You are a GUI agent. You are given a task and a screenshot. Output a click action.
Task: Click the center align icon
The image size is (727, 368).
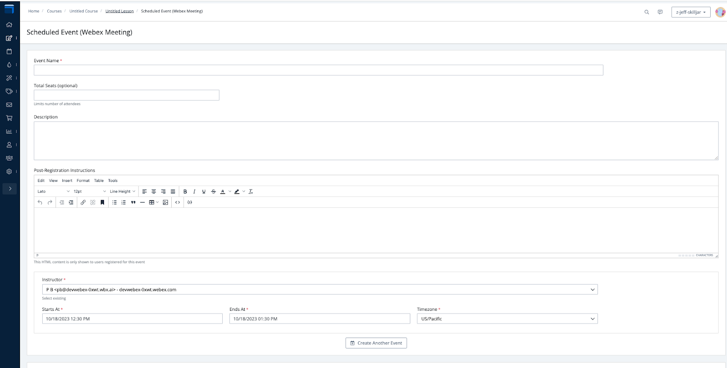tap(154, 191)
